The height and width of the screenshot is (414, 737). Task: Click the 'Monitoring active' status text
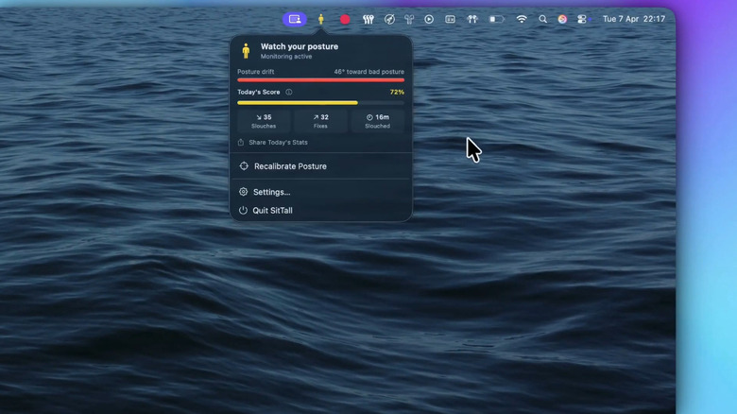coord(286,57)
